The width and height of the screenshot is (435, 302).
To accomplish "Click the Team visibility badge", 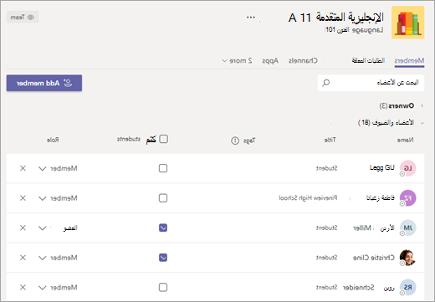I will [23, 18].
